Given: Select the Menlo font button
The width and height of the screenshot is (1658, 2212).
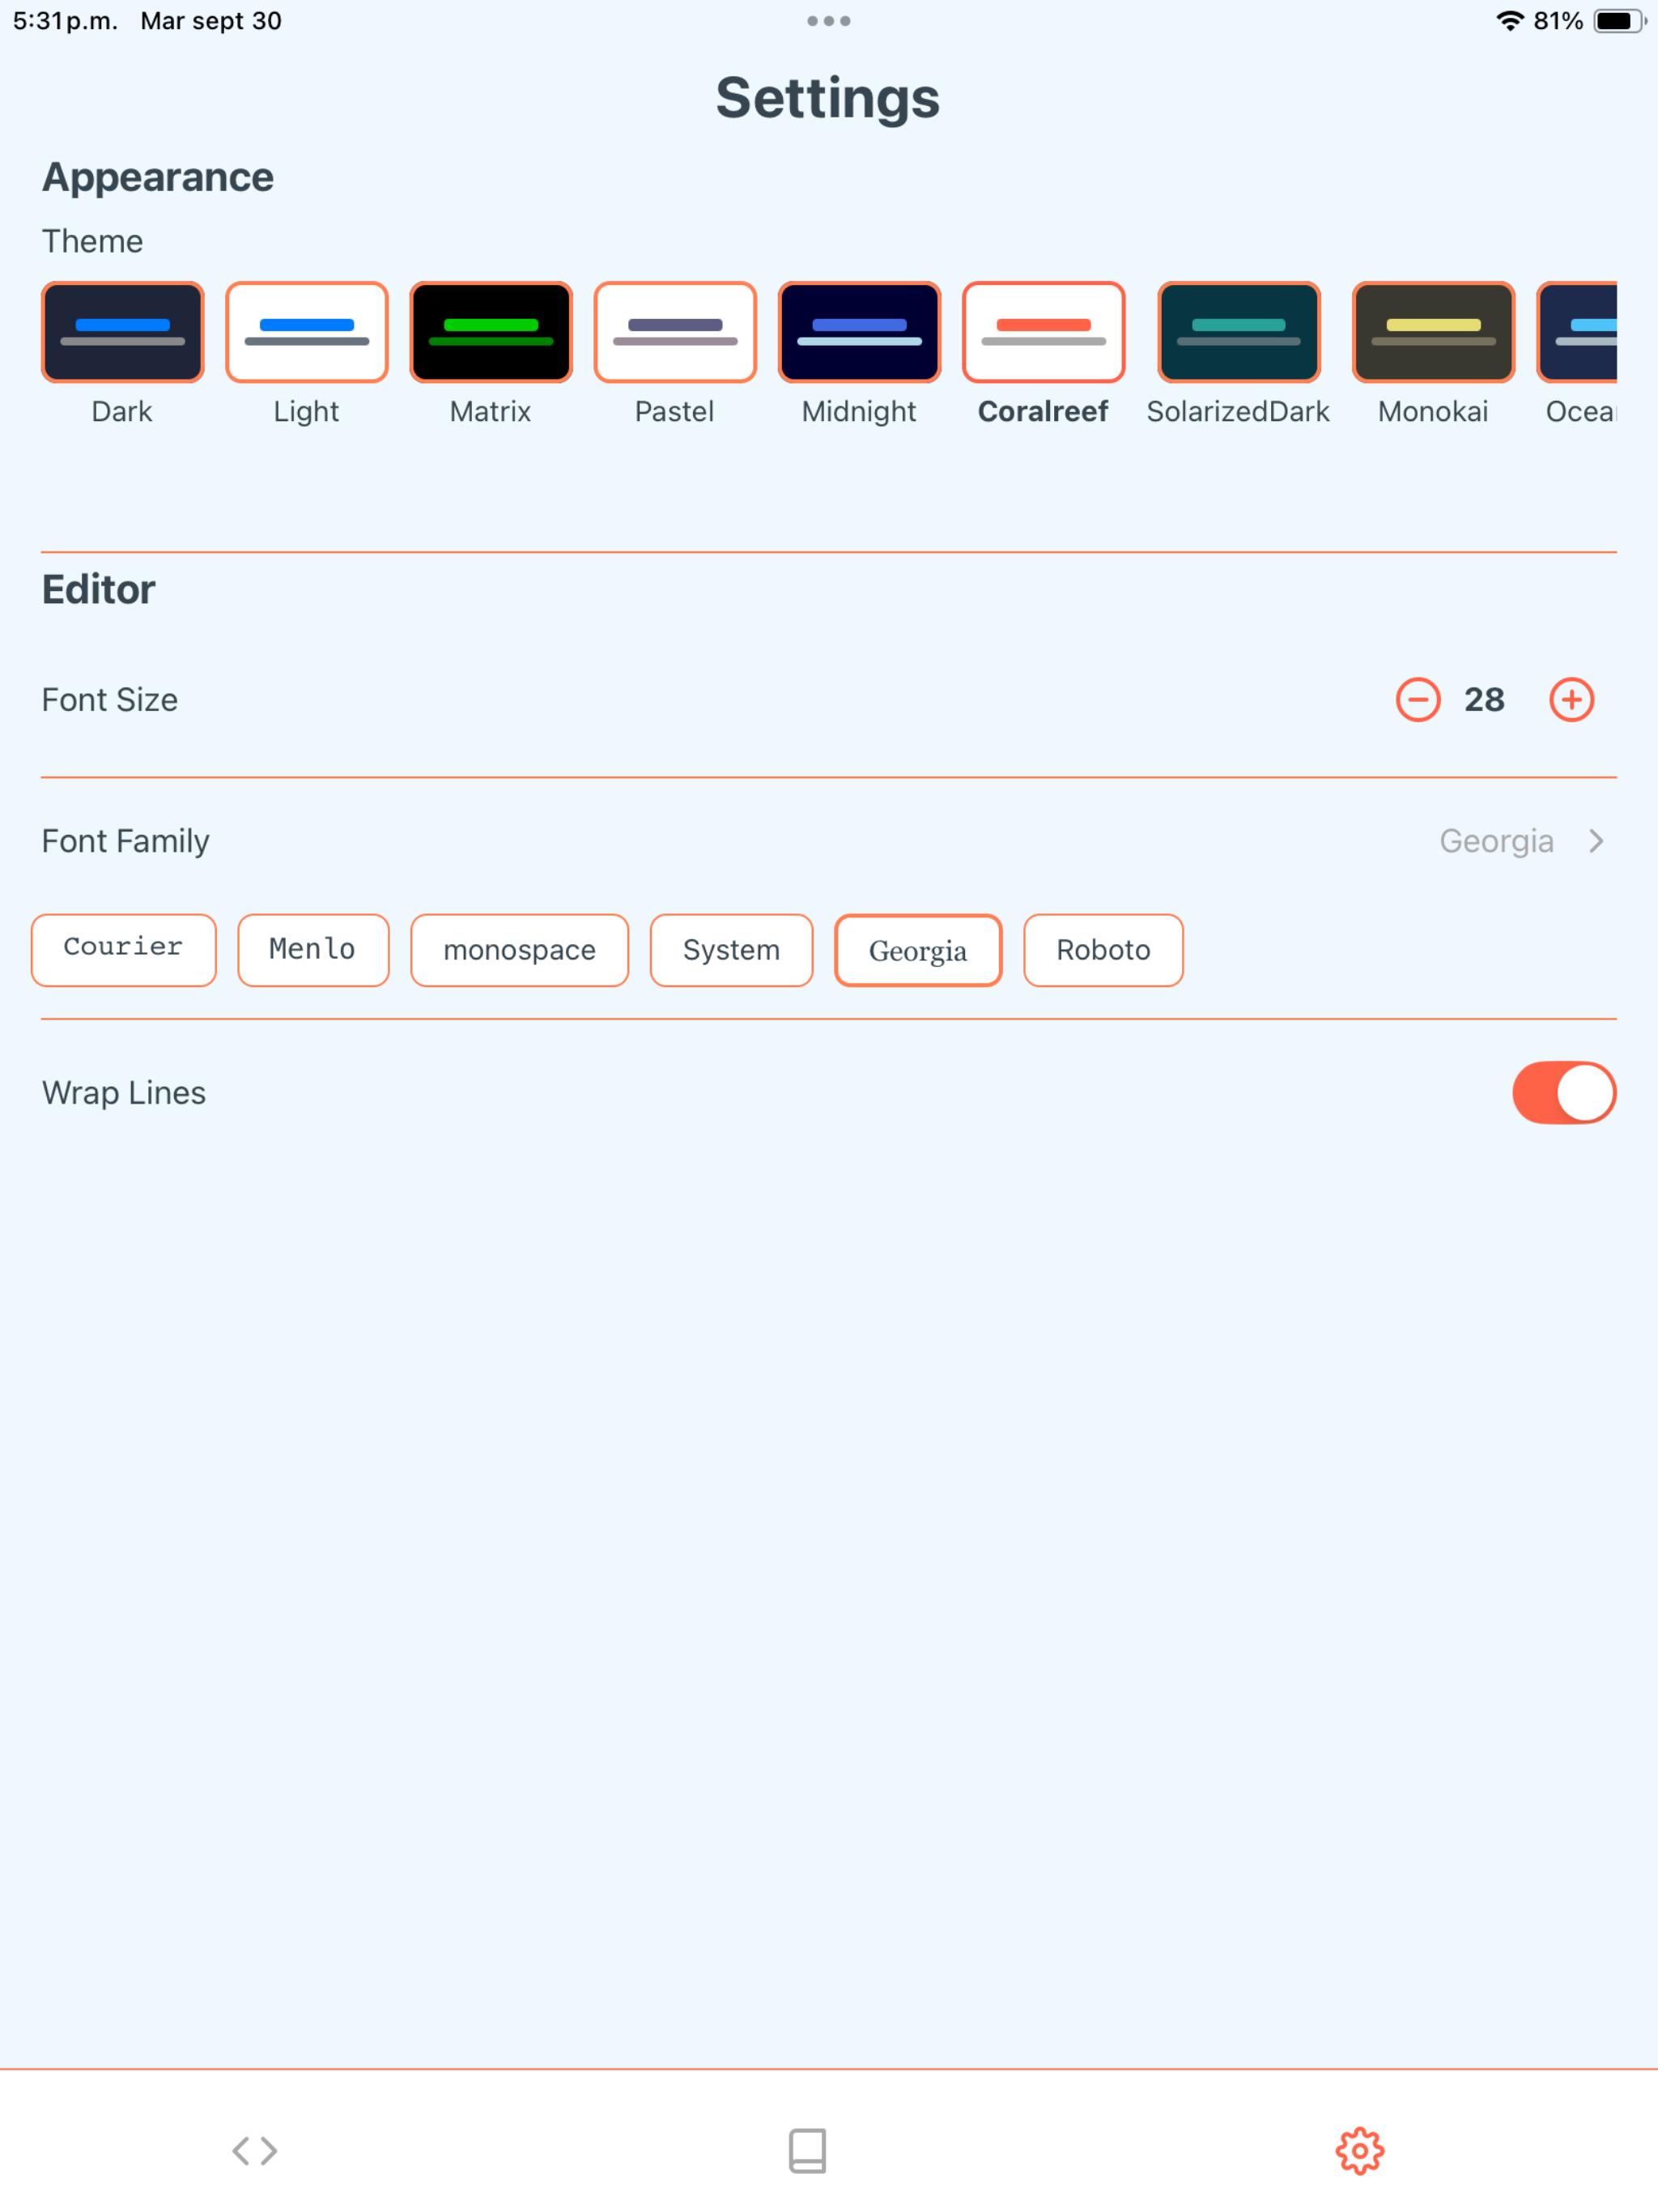Looking at the screenshot, I should pos(312,949).
